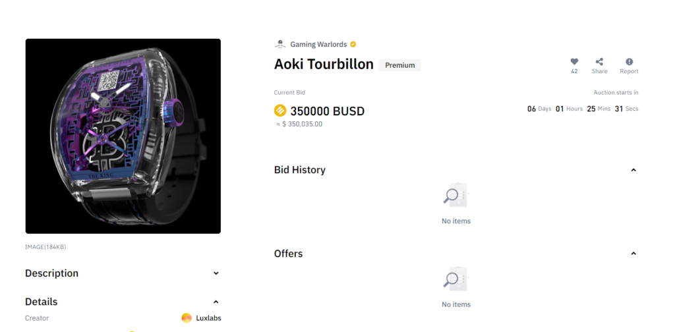This screenshot has height=332, width=675.
Task: Click the BUSD coin icon by current bid
Action: (x=280, y=111)
